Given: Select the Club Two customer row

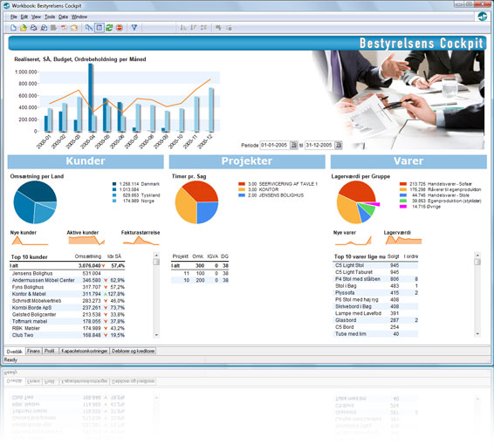Looking at the screenshot, I should 67,335.
